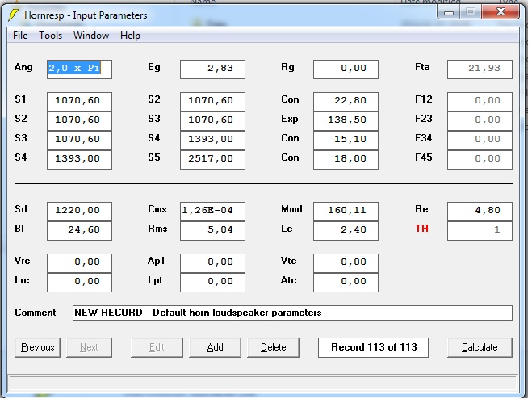Open the Window menu

(x=91, y=36)
